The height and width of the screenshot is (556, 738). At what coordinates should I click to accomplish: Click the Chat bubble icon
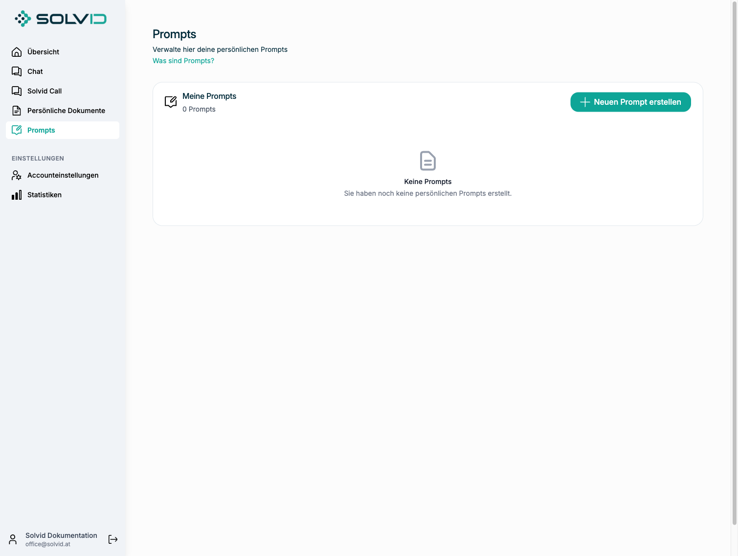pyautogui.click(x=17, y=71)
